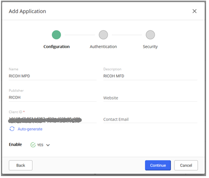The image size is (209, 178).
Task: Click the YES value next to Enable
Action: [x=40, y=145]
